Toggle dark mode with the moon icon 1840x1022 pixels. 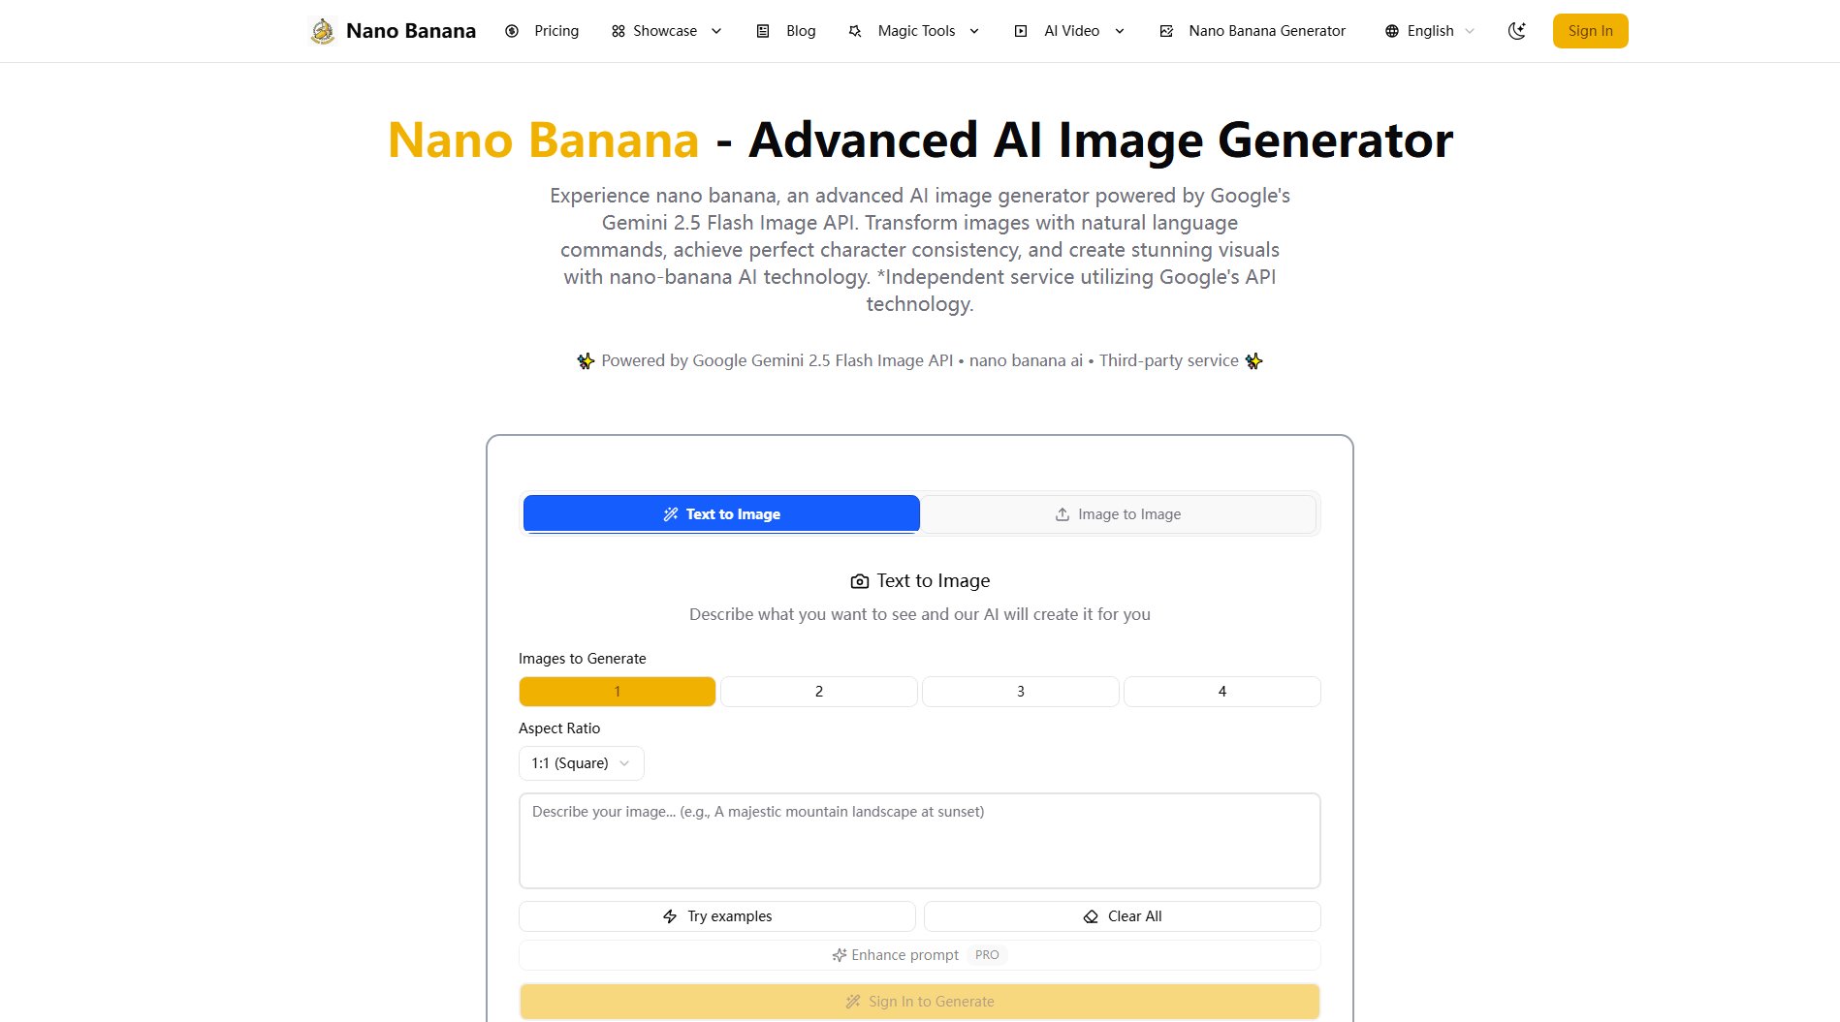(1517, 31)
